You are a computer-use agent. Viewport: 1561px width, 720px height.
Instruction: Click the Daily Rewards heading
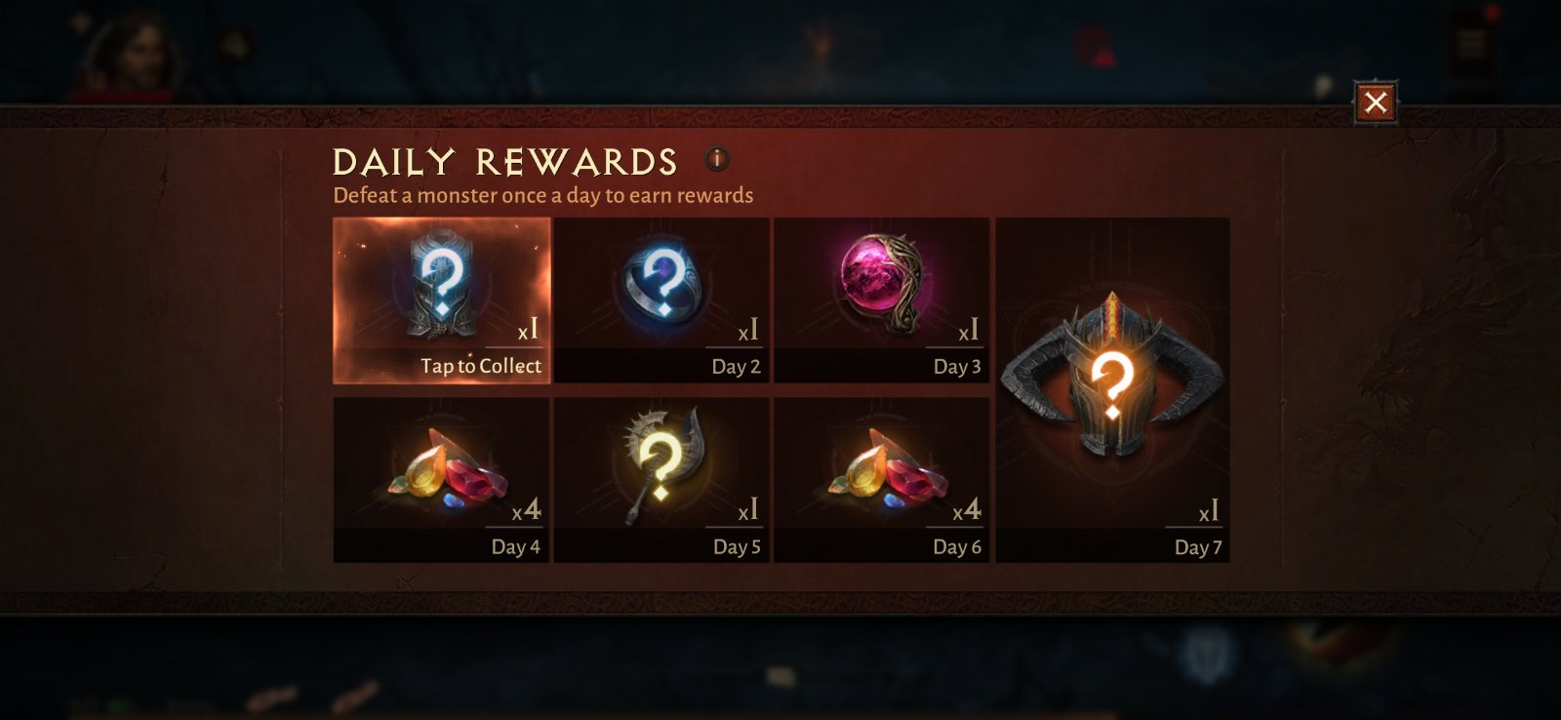pos(504,162)
